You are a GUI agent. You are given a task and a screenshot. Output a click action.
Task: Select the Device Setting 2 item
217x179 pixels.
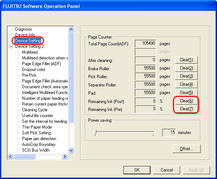click(x=30, y=46)
